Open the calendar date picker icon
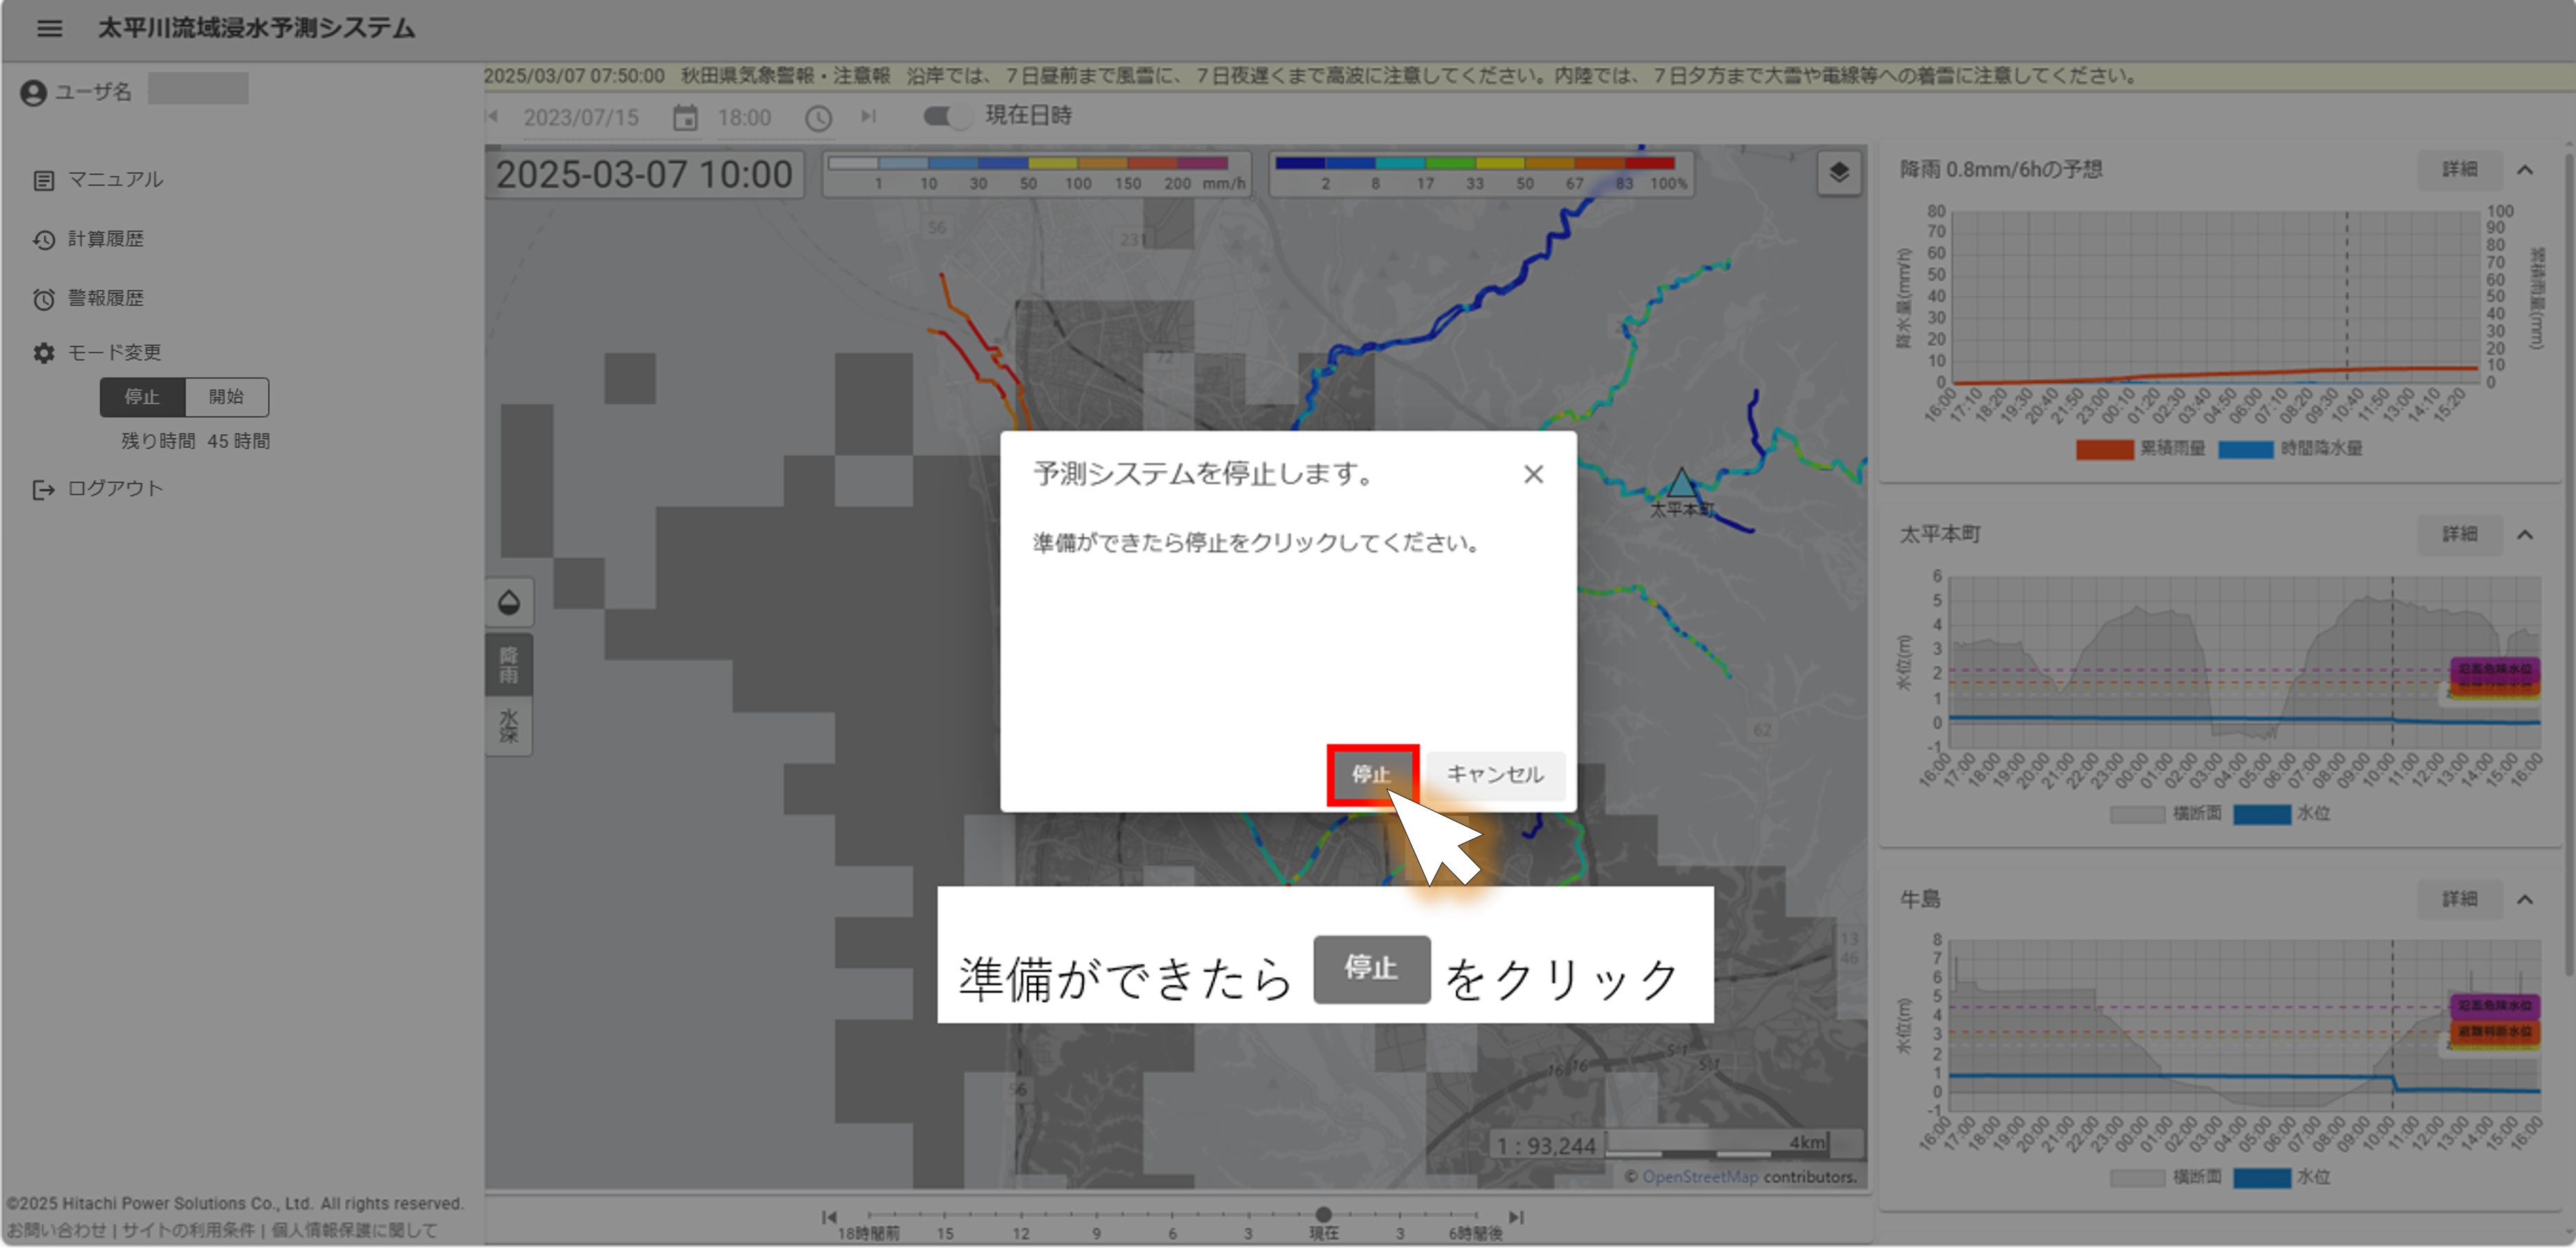 point(685,118)
